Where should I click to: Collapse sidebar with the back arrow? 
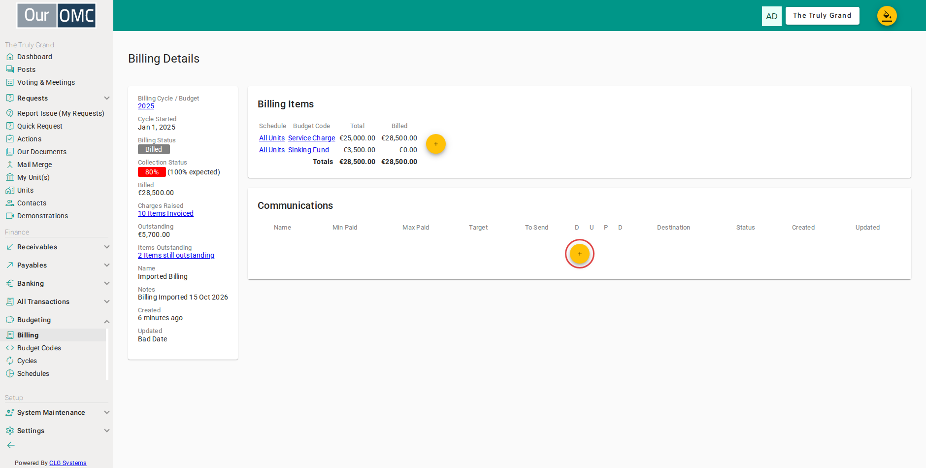pyautogui.click(x=11, y=445)
